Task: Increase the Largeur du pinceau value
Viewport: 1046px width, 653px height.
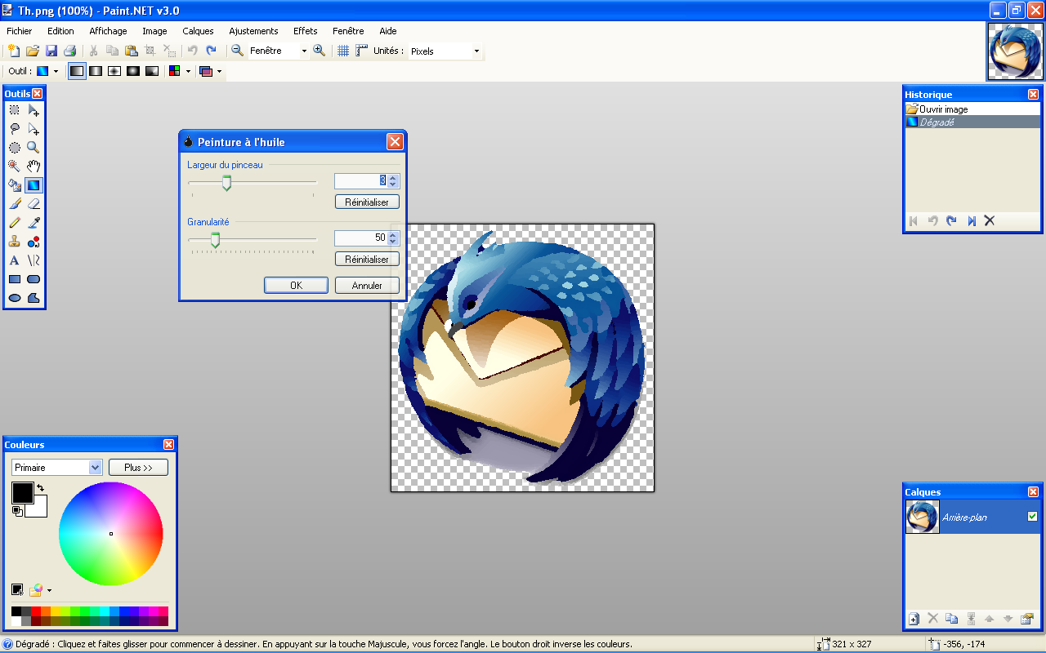Action: click(x=393, y=178)
